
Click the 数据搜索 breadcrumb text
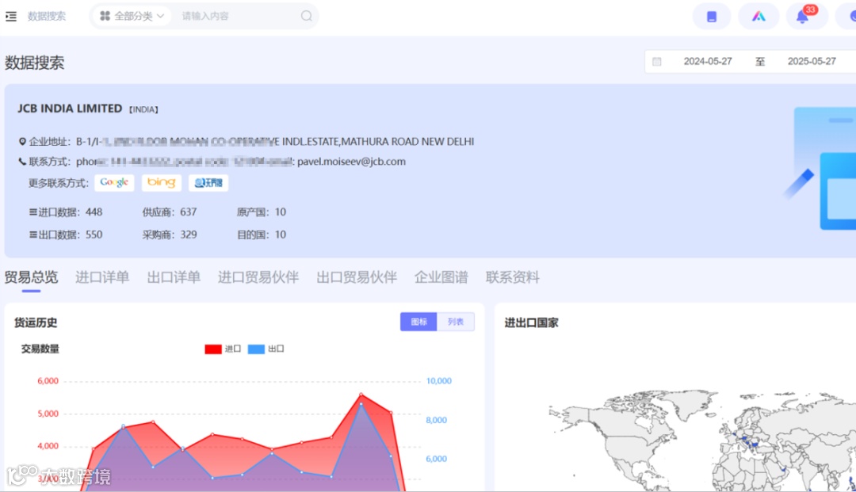point(47,17)
